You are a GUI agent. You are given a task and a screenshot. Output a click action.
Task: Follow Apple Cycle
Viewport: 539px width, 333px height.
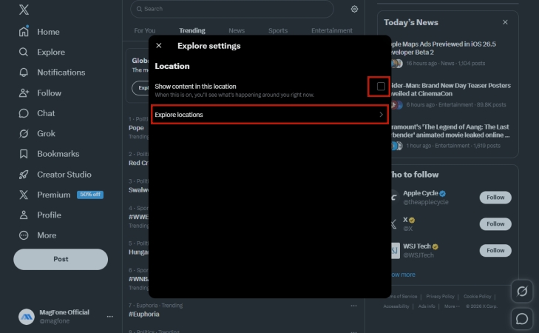click(495, 198)
